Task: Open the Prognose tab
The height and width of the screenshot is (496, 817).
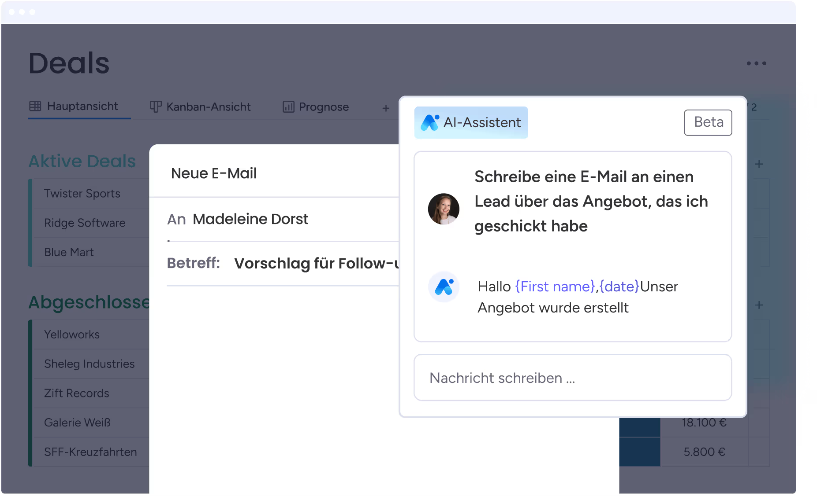Action: [x=316, y=107]
